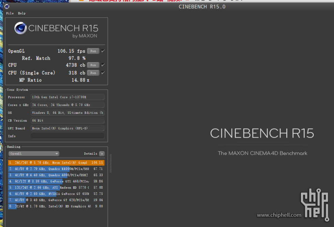334x227 pixels.
Task: Run the CPU benchmark
Action: [93, 65]
